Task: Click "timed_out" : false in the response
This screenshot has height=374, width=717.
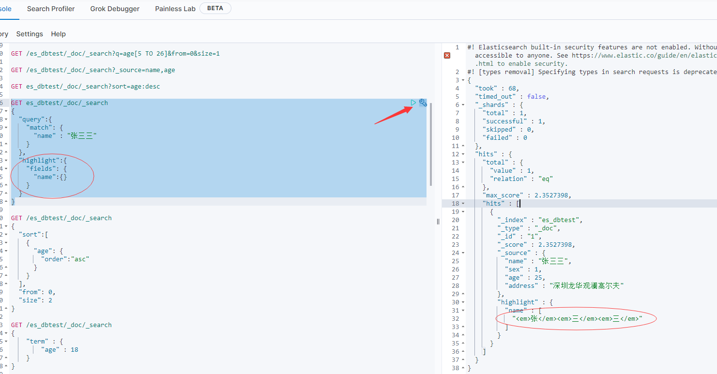Action: (512, 97)
